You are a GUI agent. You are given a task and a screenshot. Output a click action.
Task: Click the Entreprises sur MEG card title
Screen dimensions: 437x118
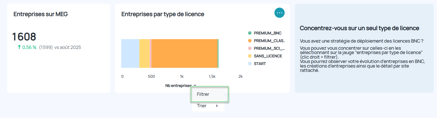coord(41,14)
